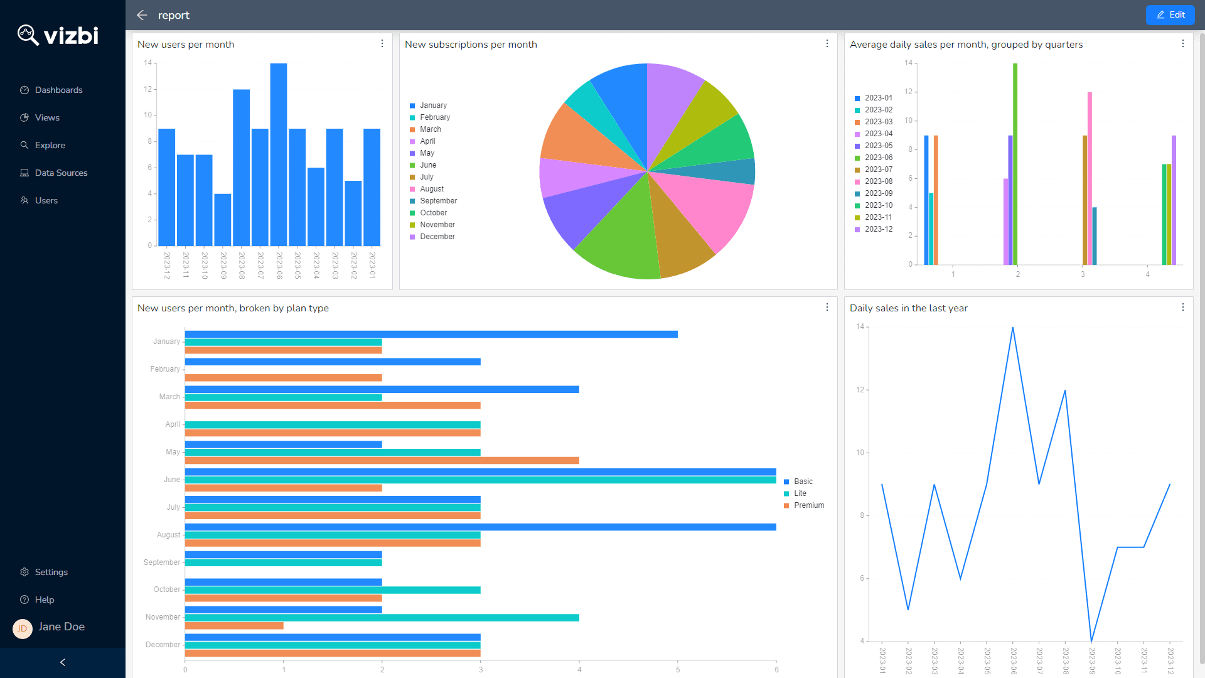Toggle October series in pie legend
This screenshot has width=1205, height=678.
point(429,213)
